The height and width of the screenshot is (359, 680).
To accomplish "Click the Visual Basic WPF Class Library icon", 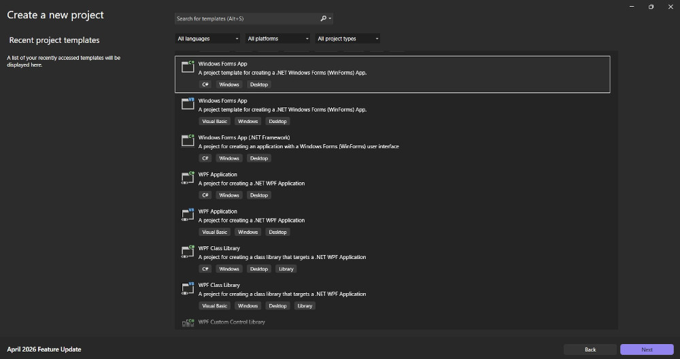I will coord(188,288).
